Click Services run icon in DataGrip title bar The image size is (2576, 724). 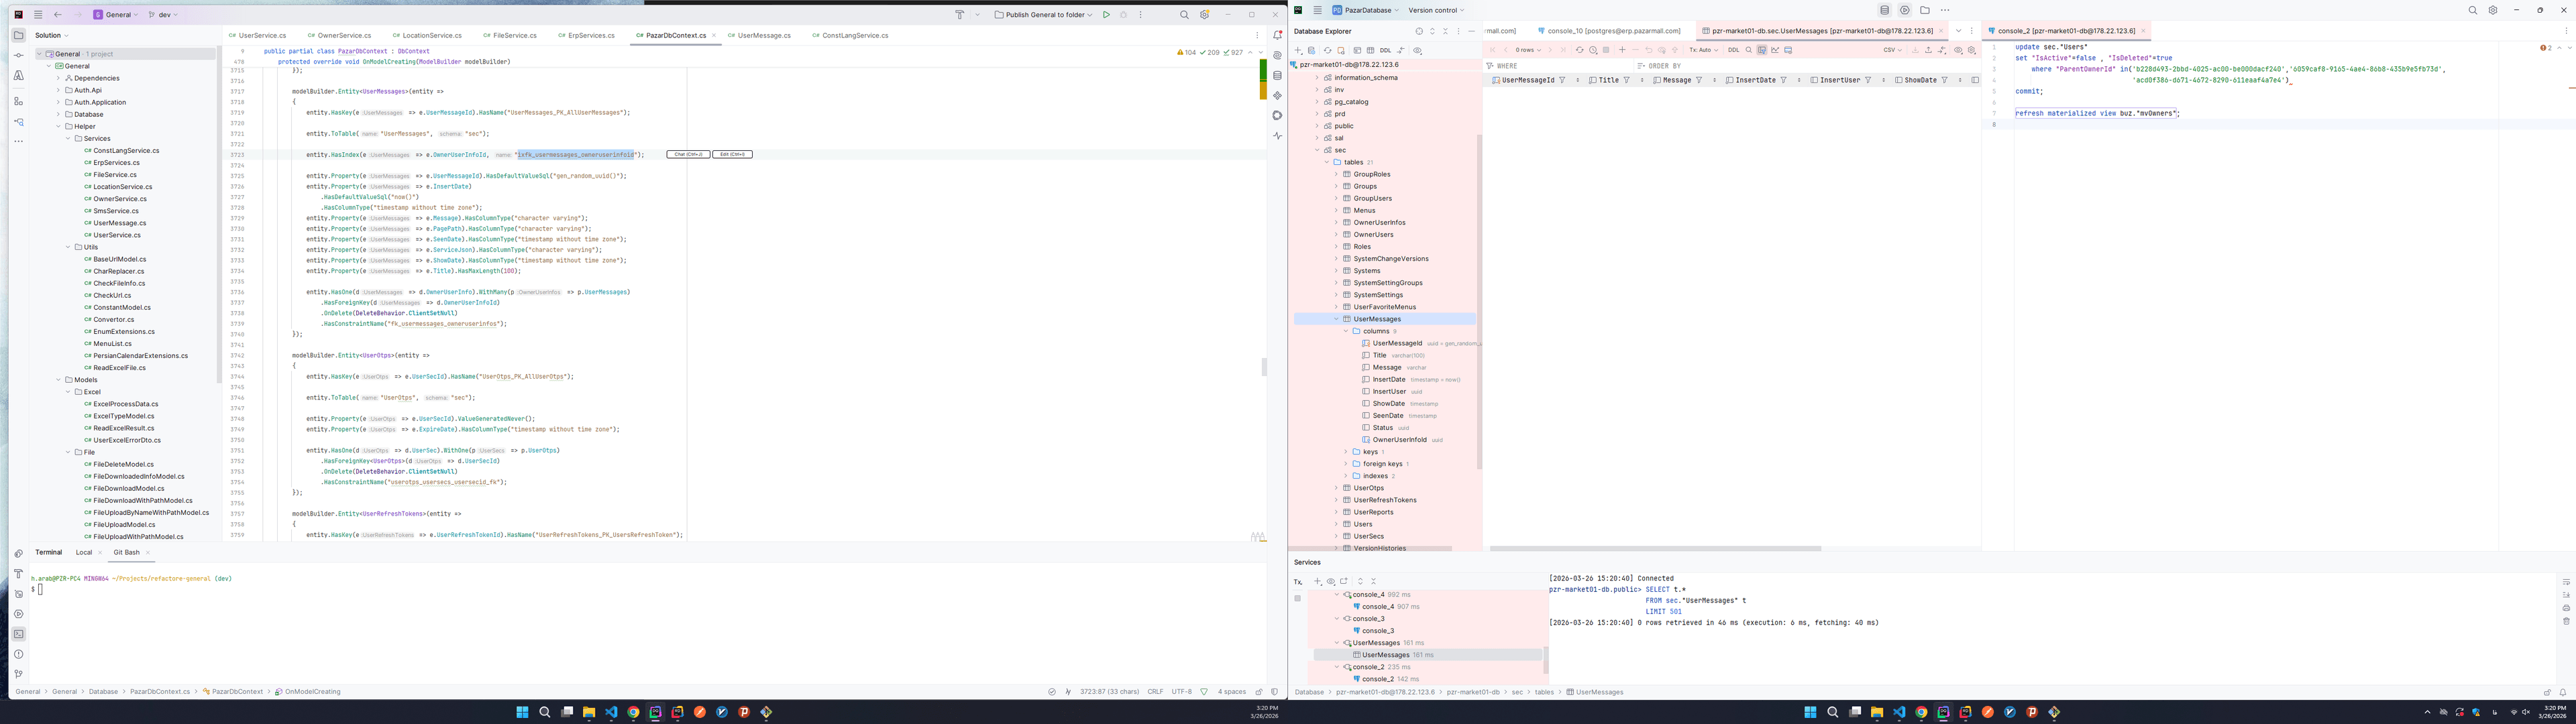(x=1905, y=10)
